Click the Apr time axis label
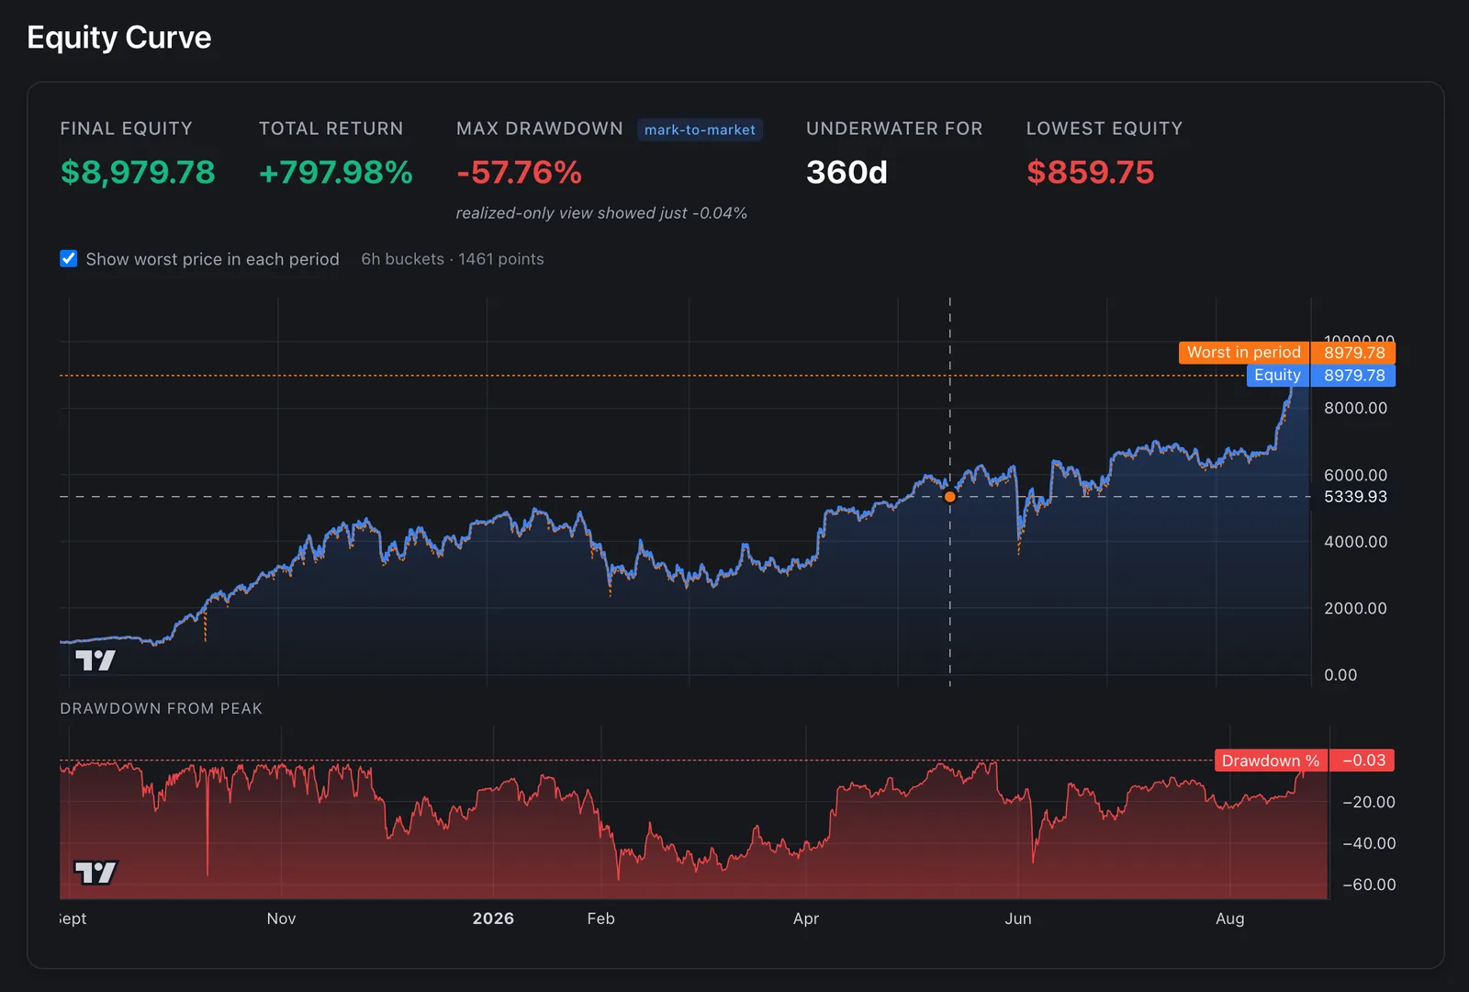Viewport: 1469px width, 992px height. (806, 919)
